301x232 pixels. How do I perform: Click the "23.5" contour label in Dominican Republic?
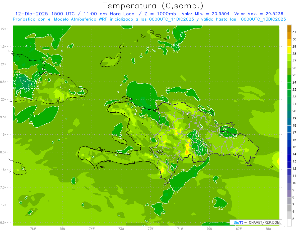(x=200, y=154)
